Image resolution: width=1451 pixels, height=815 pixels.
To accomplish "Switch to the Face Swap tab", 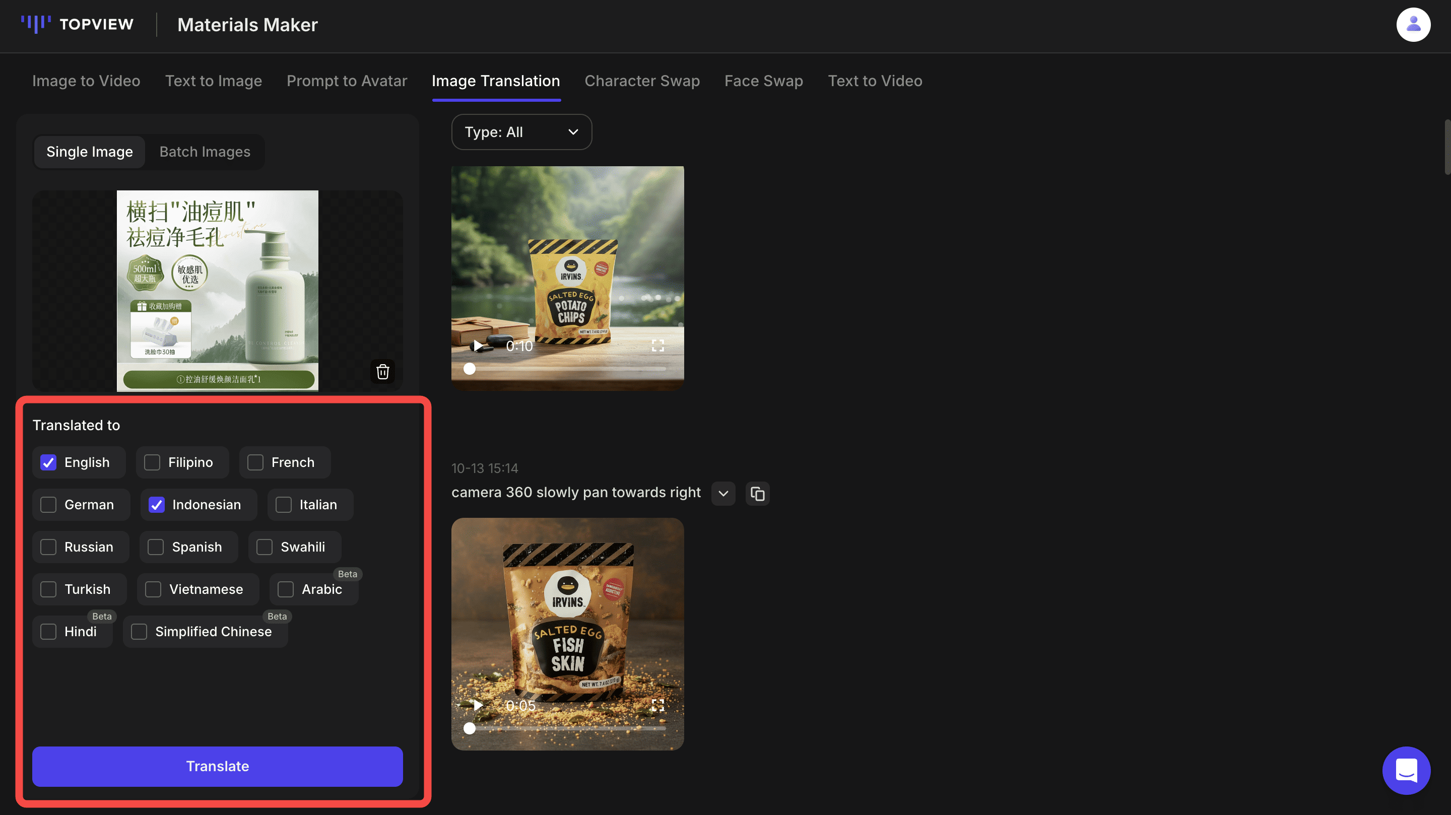I will point(763,81).
